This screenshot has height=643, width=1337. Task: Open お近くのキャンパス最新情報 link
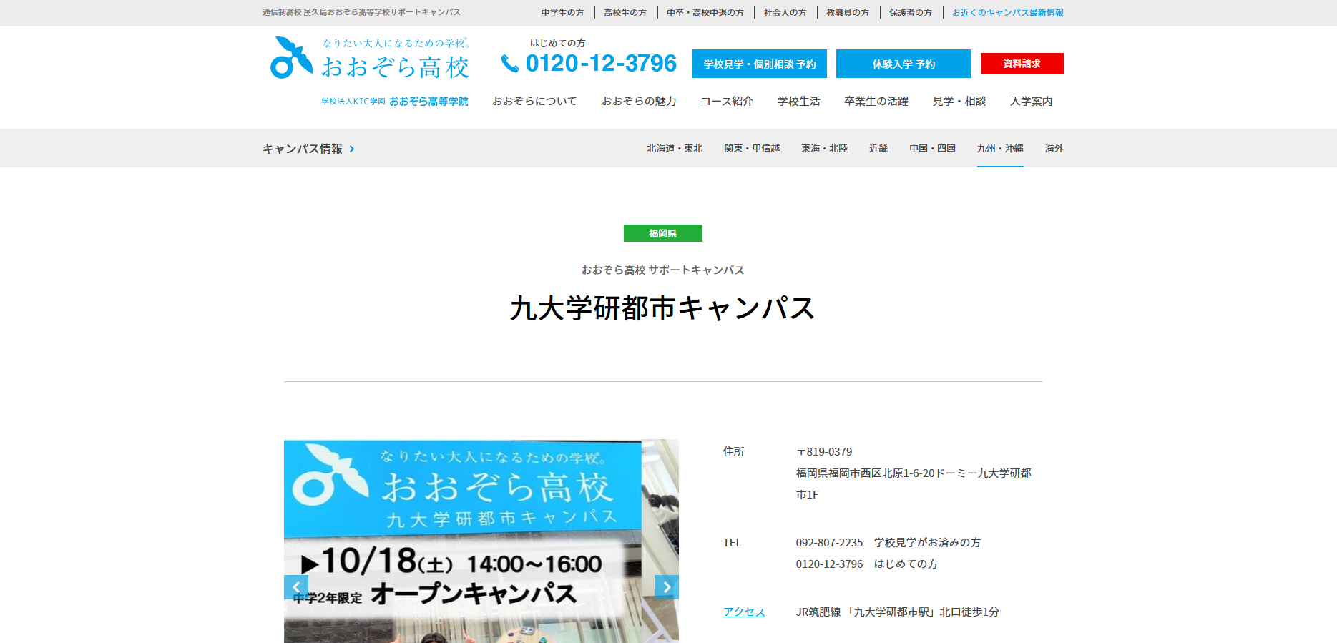click(x=1008, y=12)
